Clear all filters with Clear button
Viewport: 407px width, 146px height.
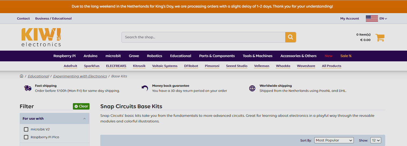click(81, 106)
